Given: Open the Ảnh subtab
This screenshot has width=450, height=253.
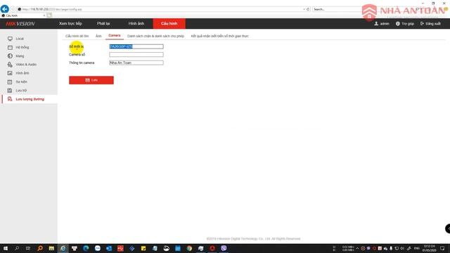Looking at the screenshot, I should (x=98, y=36).
